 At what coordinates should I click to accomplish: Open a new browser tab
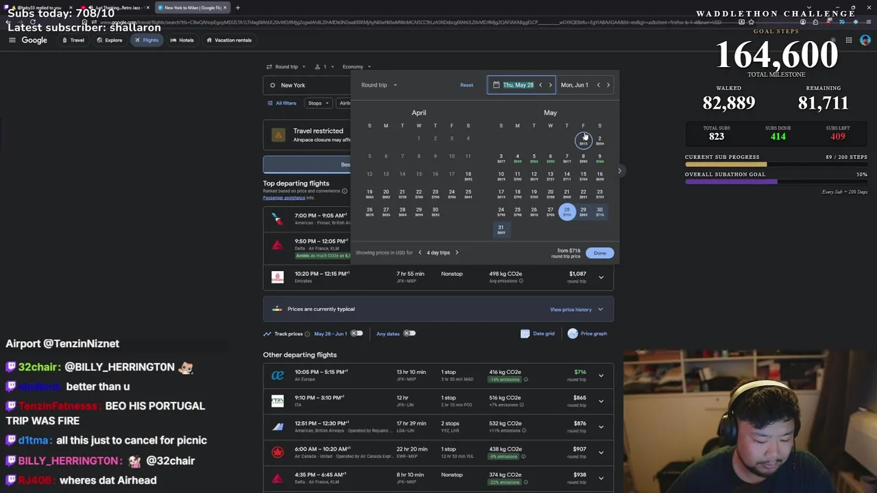238,8
